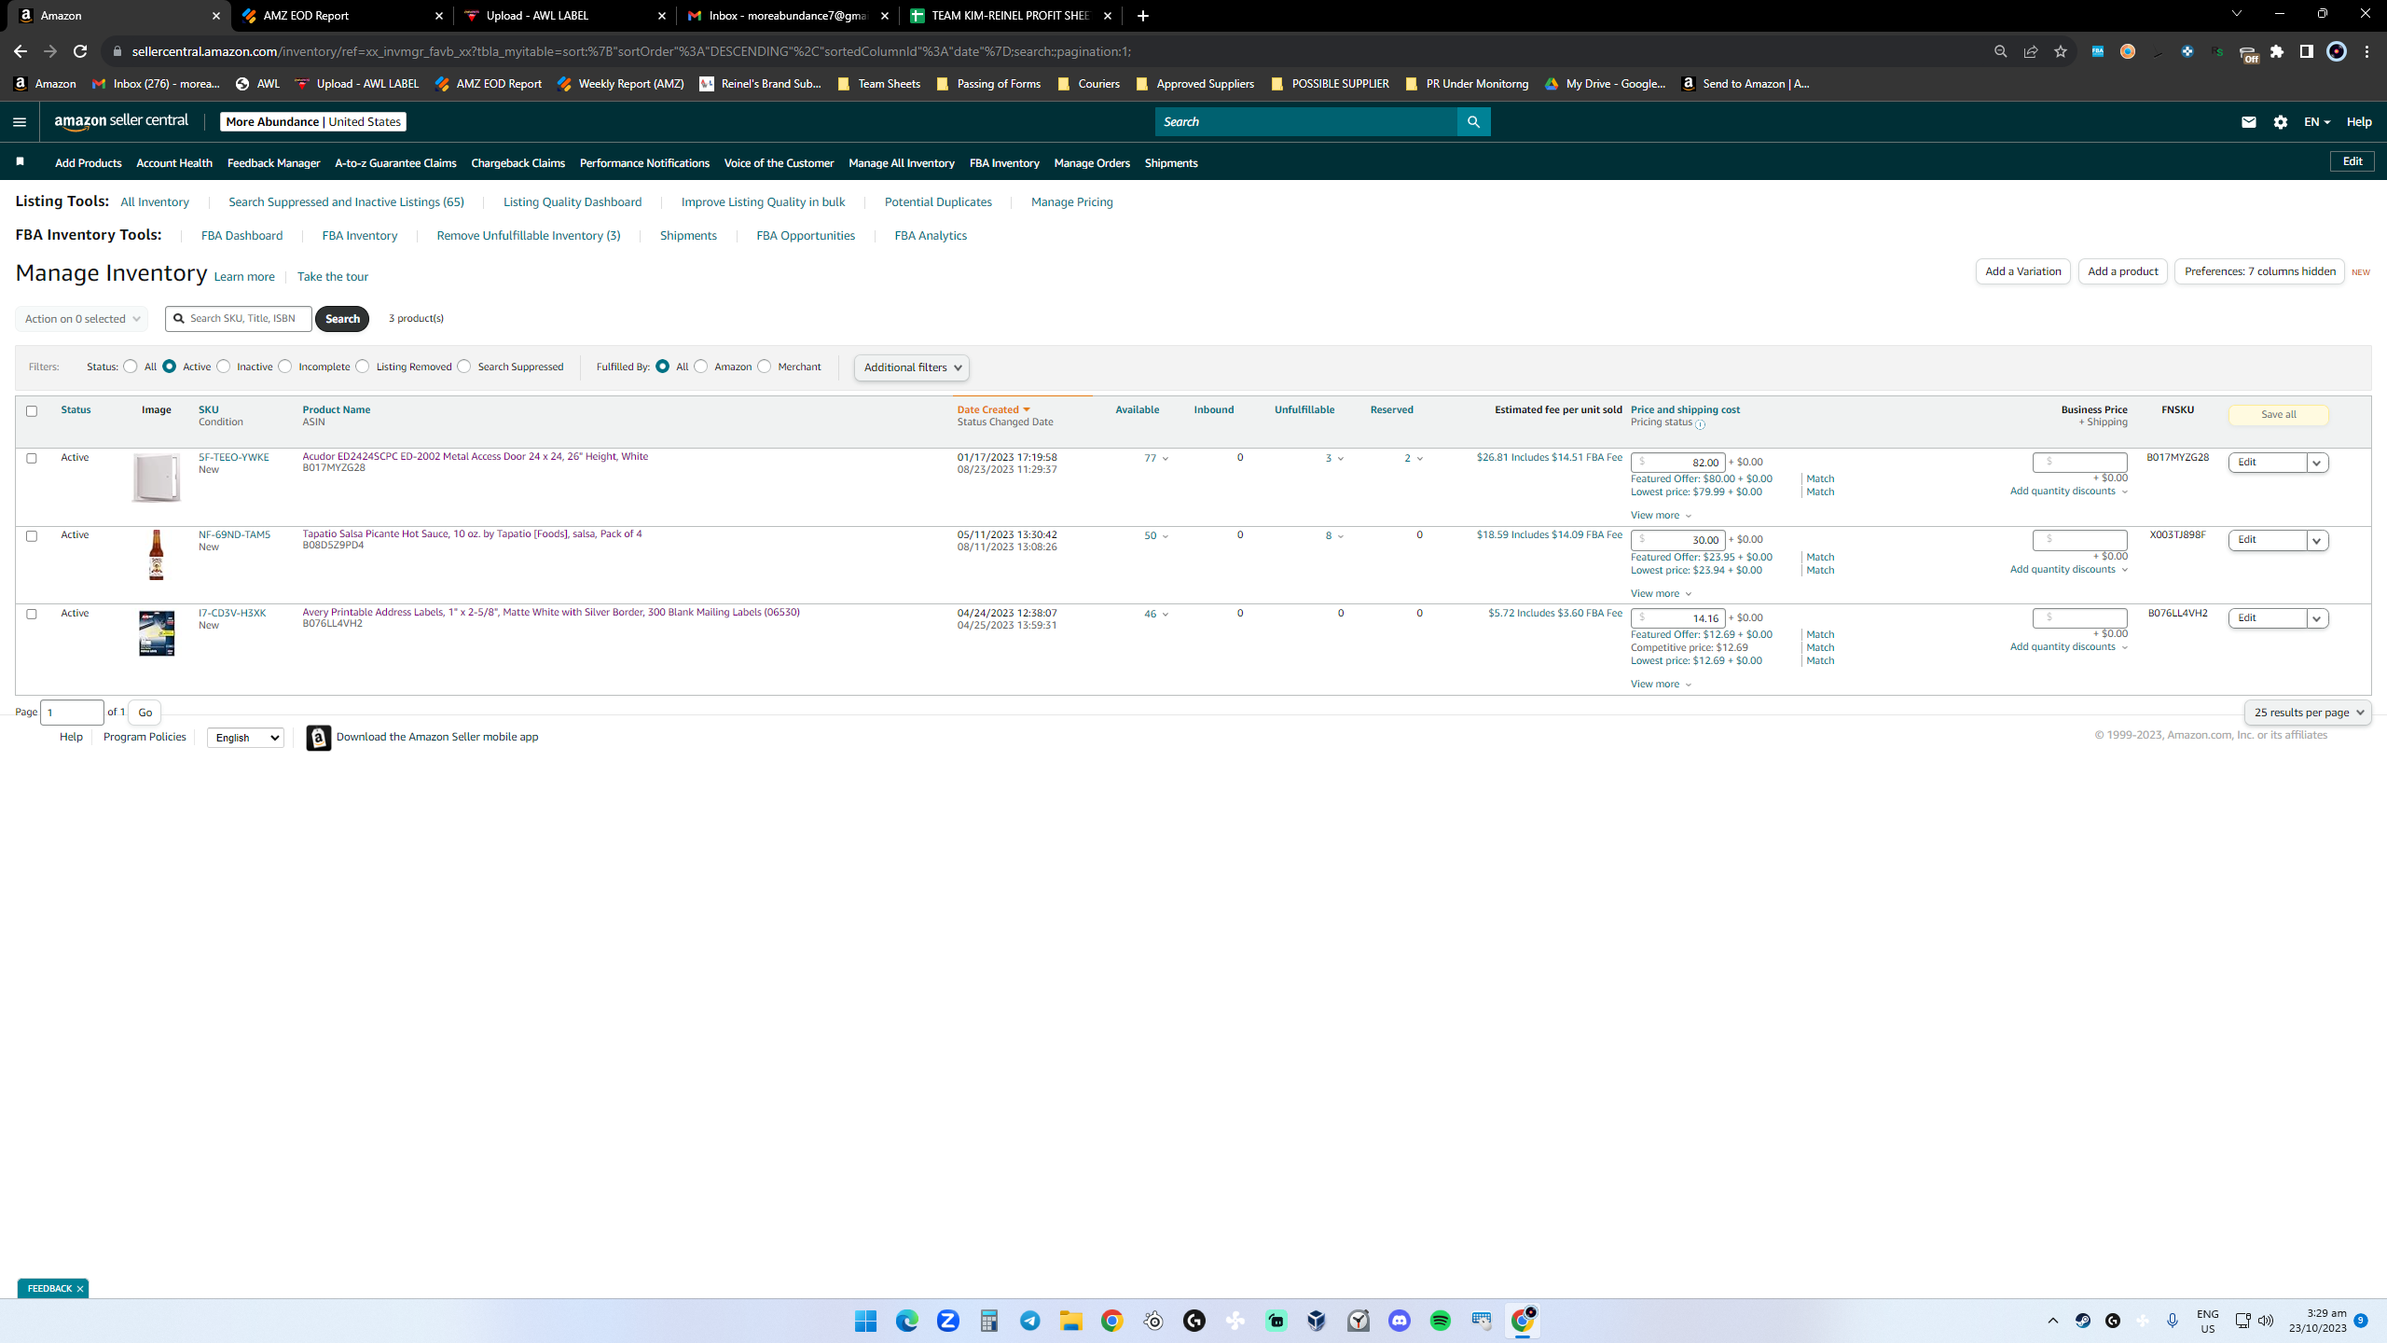Viewport: 2387px width, 1343px height.
Task: Toggle the select-all checkbox in table header
Action: pyautogui.click(x=32, y=411)
